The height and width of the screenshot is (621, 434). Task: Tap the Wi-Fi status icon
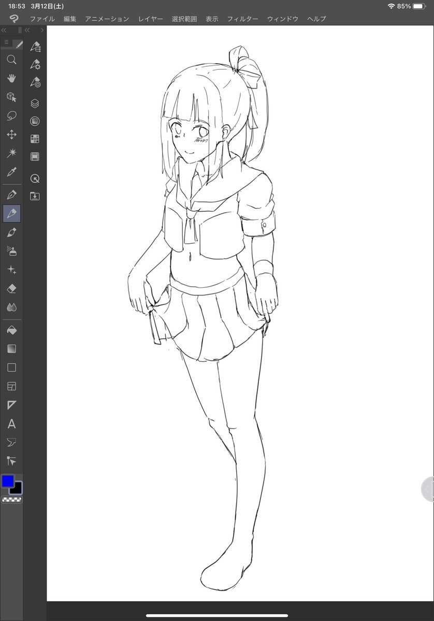pos(391,6)
